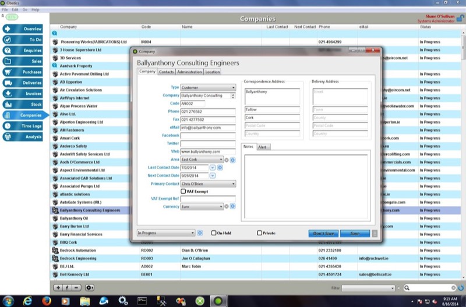Click the edit record pencil button
The height and width of the screenshot is (307, 466).
tap(67, 287)
